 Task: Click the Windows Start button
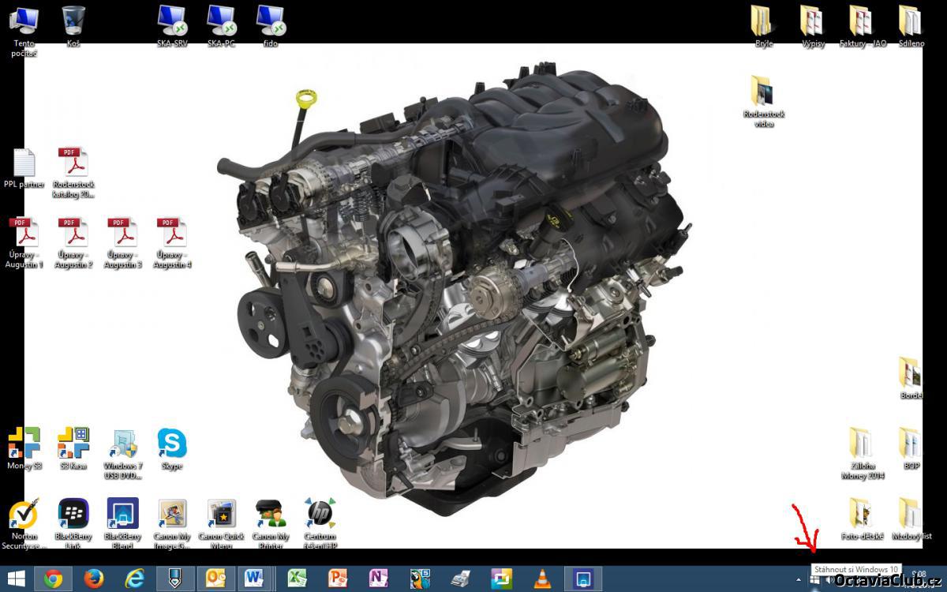[16, 579]
